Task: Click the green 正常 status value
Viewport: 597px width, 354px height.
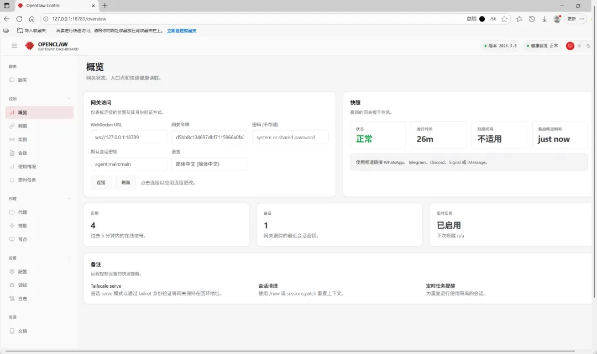Action: pyautogui.click(x=364, y=139)
